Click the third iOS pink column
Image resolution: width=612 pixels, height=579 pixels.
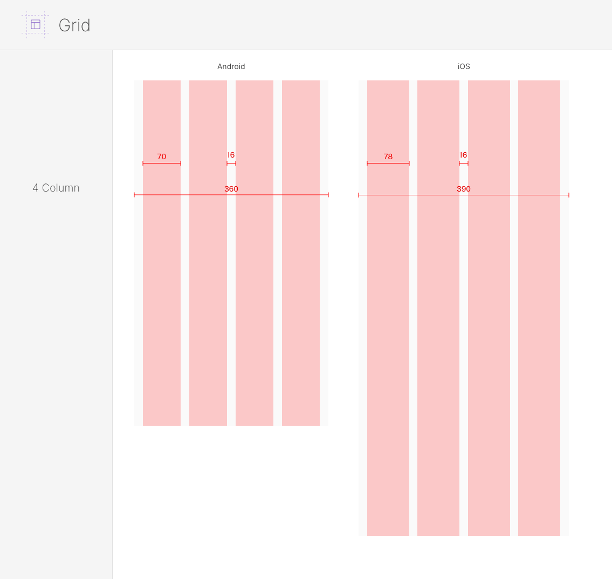(489, 308)
